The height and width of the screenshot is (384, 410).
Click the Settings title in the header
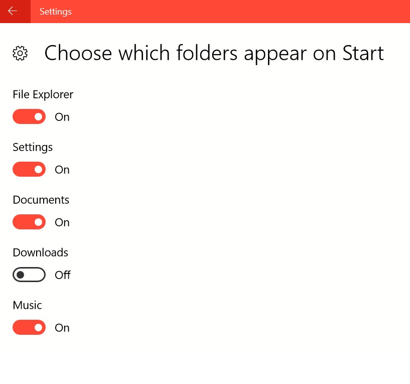click(x=55, y=12)
